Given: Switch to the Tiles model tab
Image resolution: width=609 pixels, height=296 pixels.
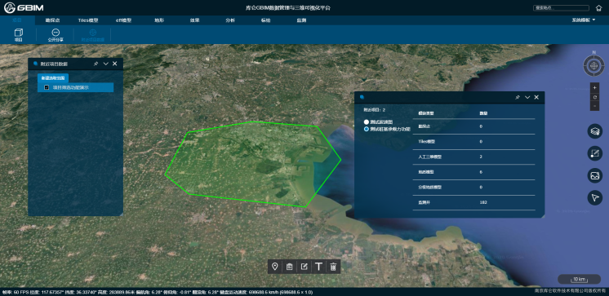Looking at the screenshot, I should [x=88, y=20].
